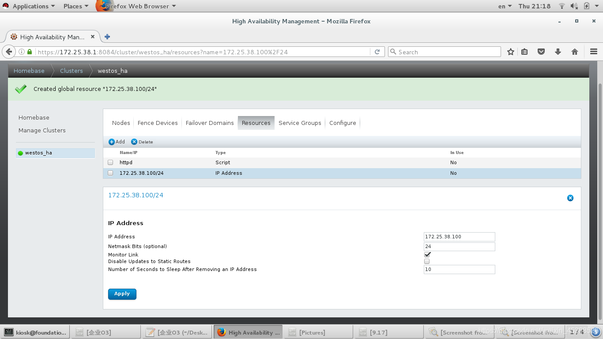Switch to the 9.17 window in taskbar
This screenshot has height=339, width=603.
click(x=388, y=332)
